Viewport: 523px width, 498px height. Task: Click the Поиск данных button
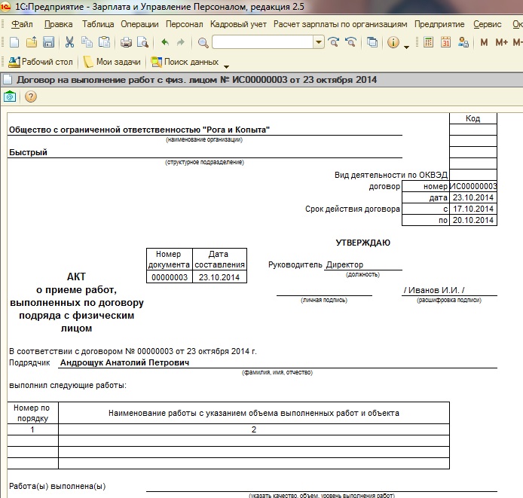point(184,62)
